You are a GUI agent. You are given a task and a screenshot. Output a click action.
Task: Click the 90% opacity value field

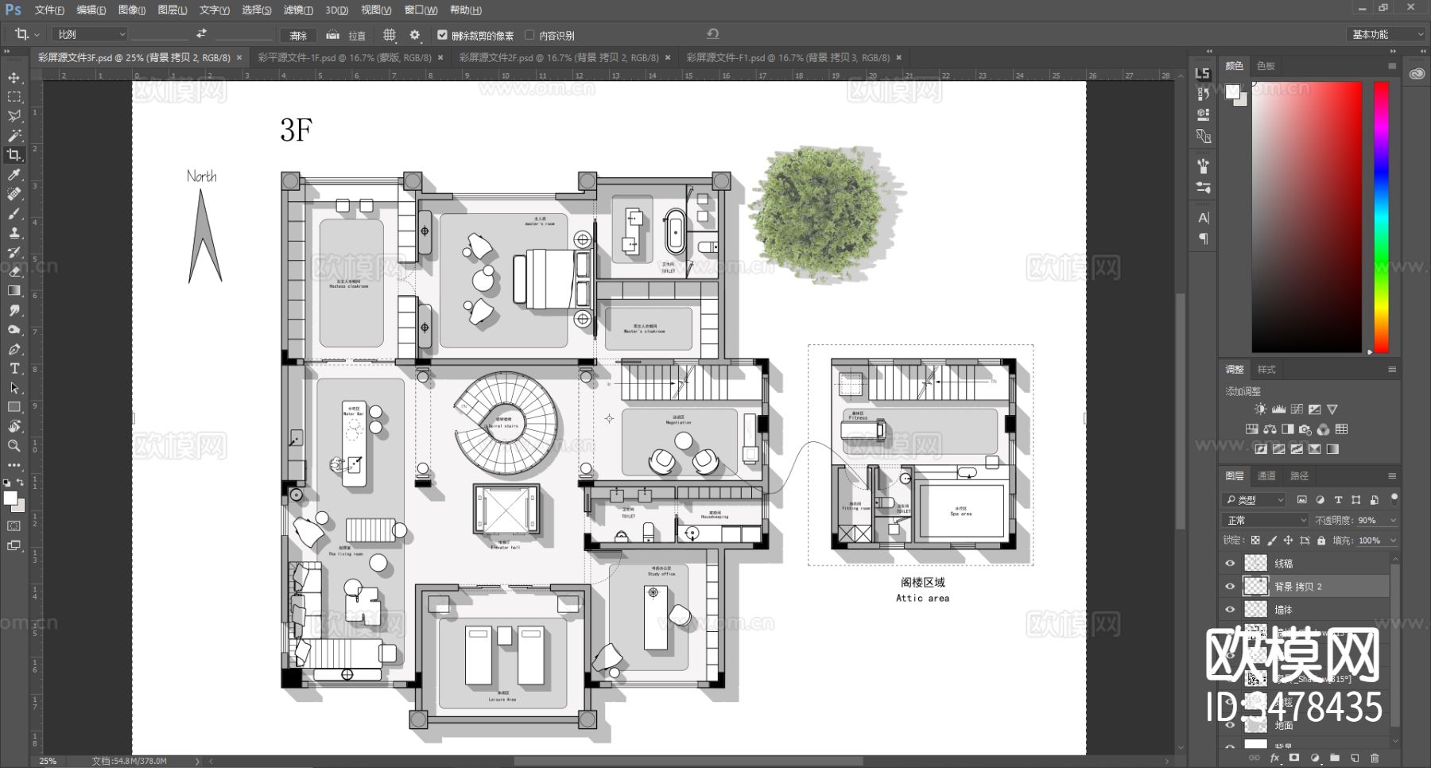1367,520
